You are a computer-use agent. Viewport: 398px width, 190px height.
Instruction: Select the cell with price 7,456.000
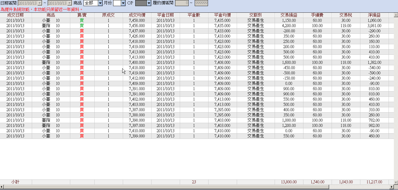(x=137, y=25)
